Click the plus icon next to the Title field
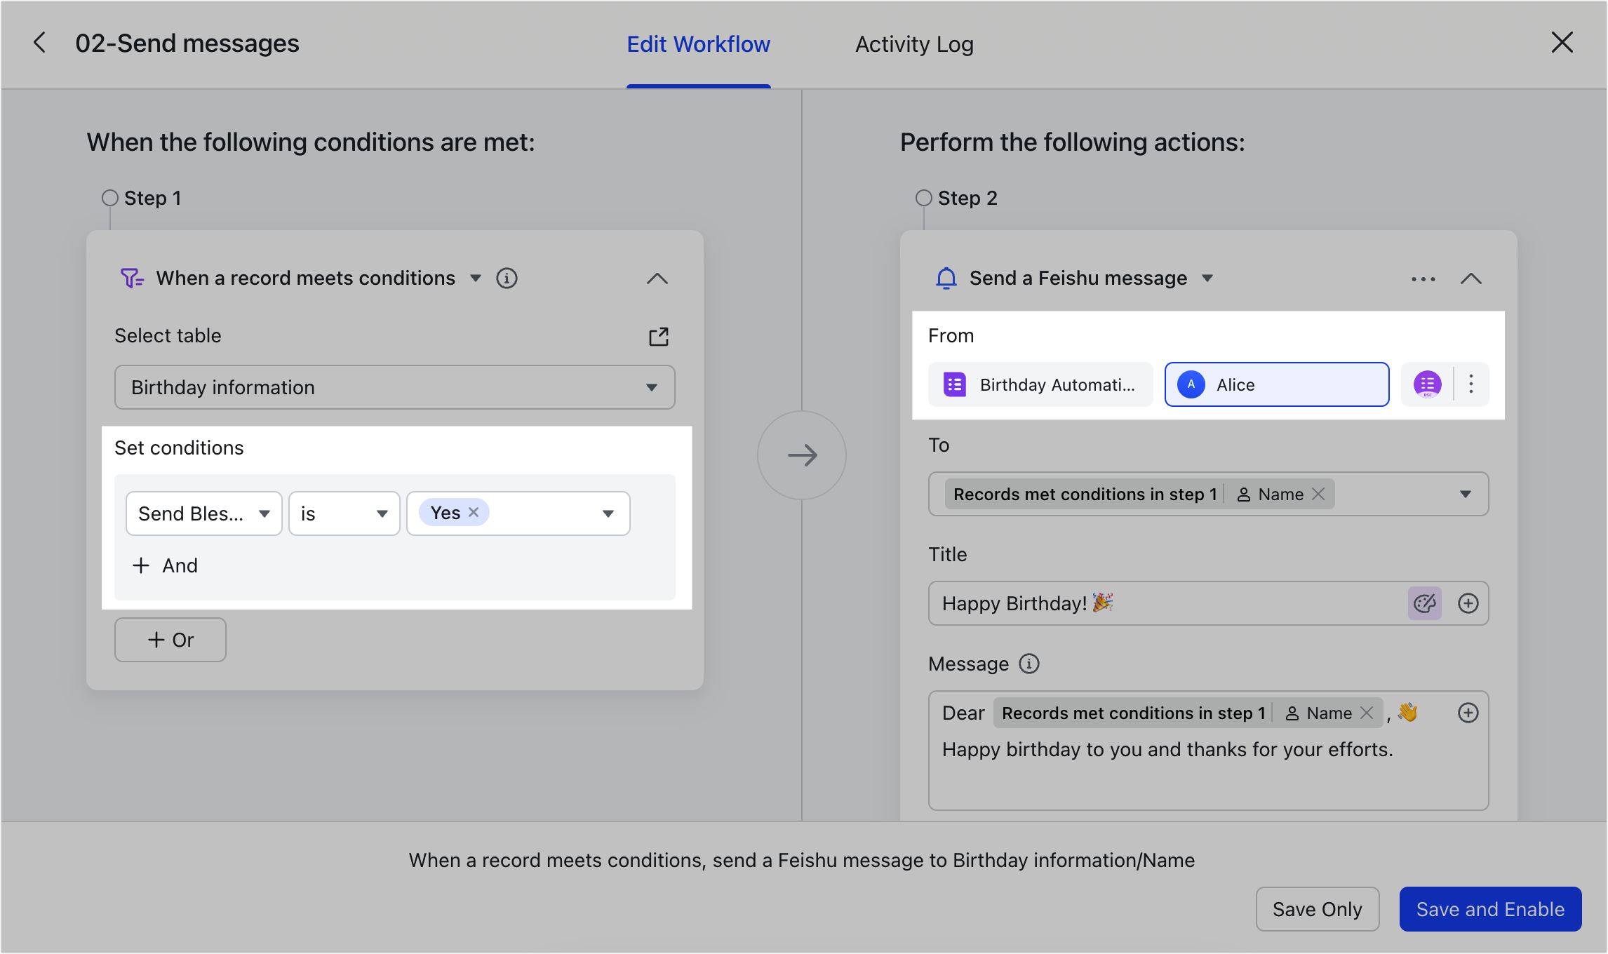This screenshot has height=954, width=1608. (1468, 603)
